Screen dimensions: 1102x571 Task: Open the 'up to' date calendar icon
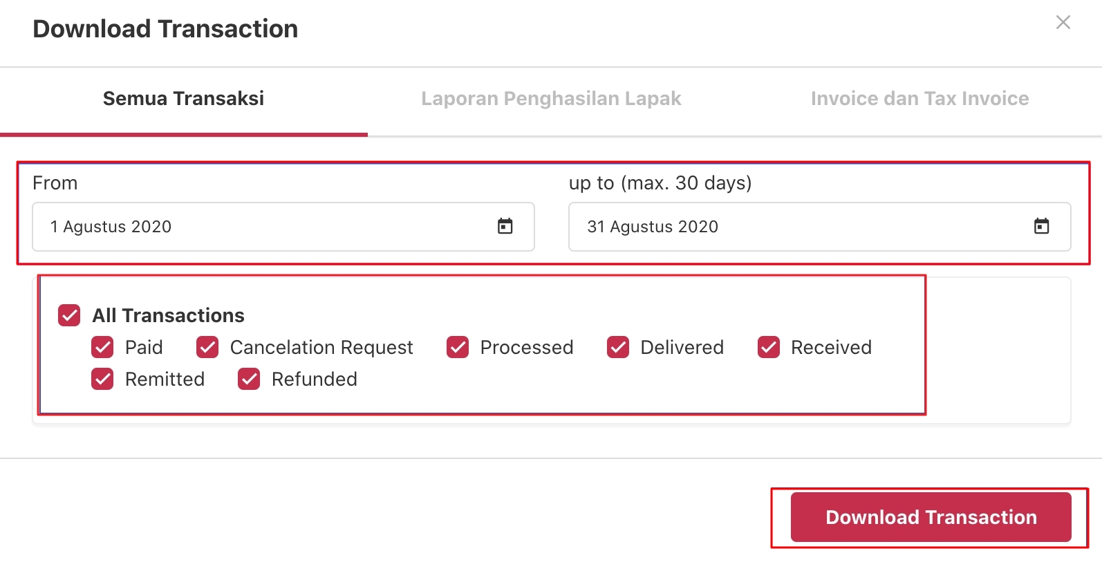[1041, 226]
